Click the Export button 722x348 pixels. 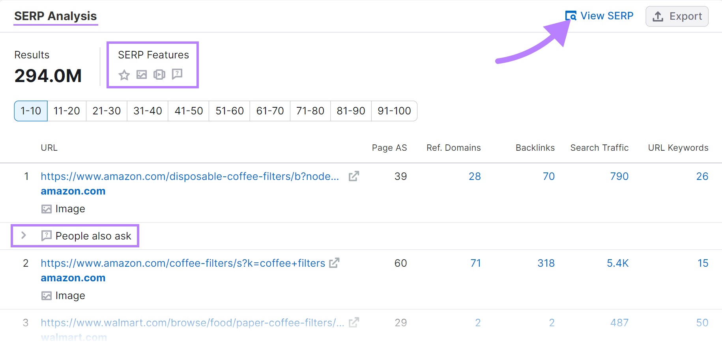tap(677, 17)
